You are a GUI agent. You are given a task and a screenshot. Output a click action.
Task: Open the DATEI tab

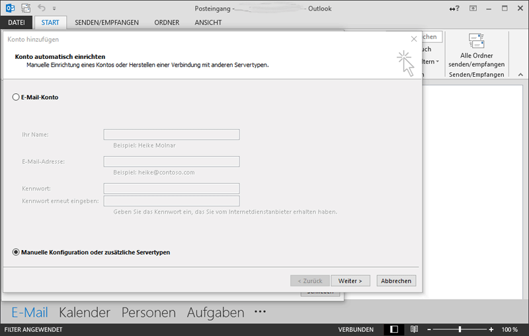click(x=16, y=22)
